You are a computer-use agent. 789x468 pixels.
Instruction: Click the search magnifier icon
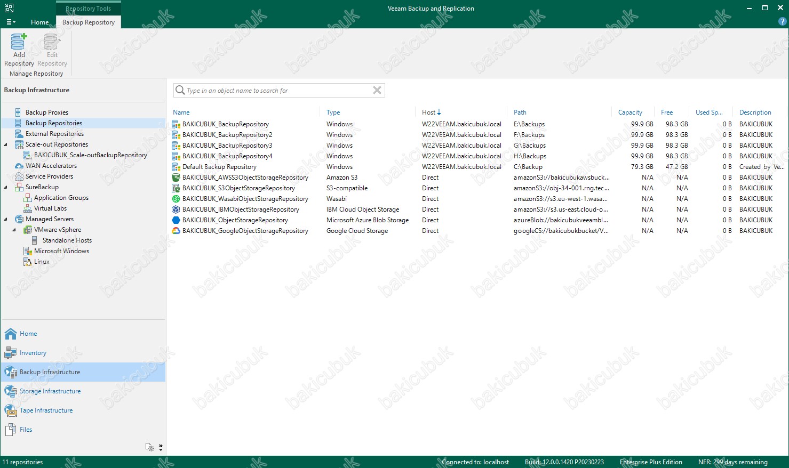tap(180, 90)
